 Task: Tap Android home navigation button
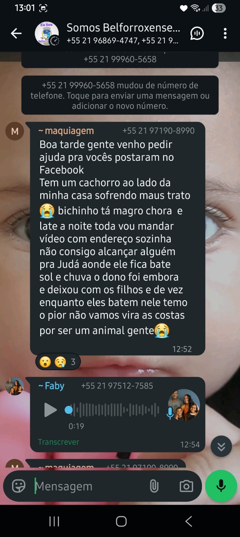pyautogui.click(x=121, y=521)
